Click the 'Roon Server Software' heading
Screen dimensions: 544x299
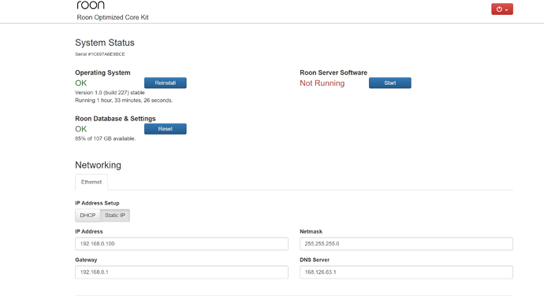click(333, 72)
